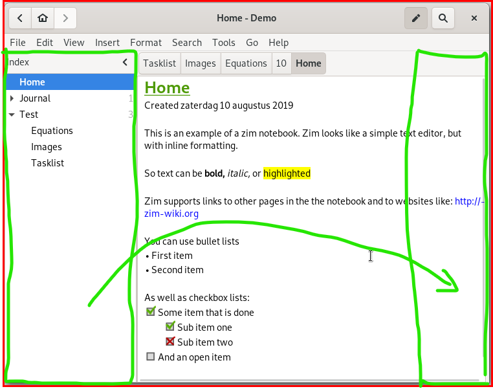
Task: Click the horizontal scrollbar at page bottom
Action: coord(310,380)
